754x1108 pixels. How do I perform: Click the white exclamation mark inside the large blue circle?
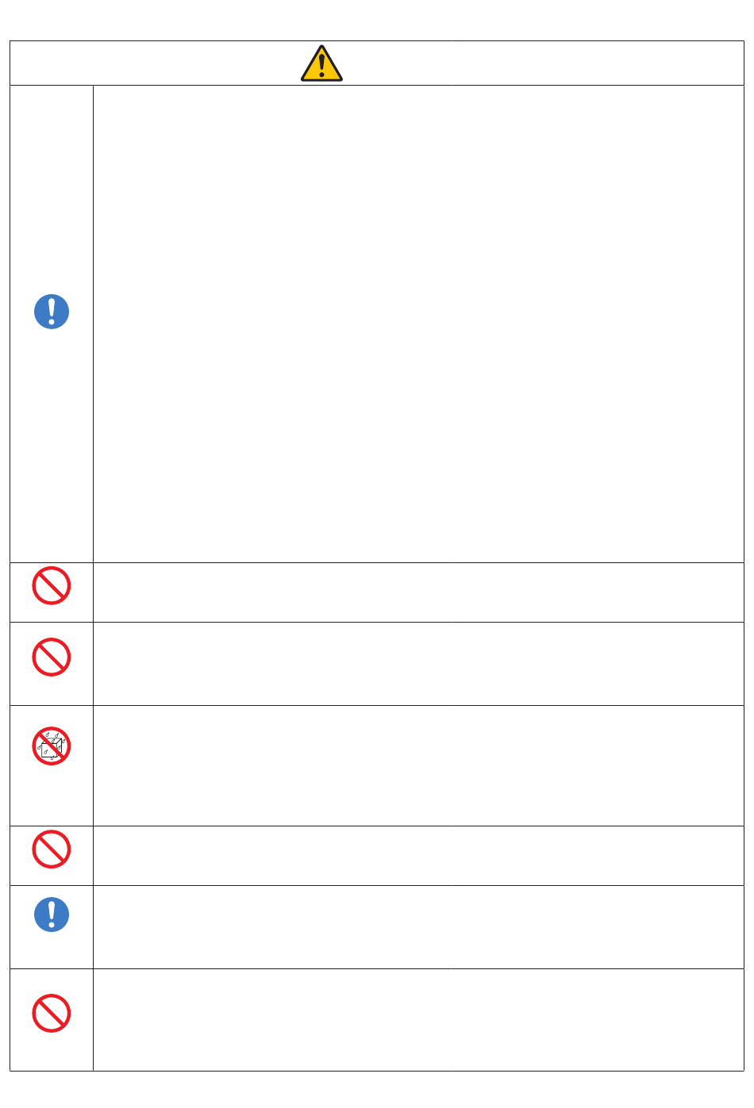point(52,311)
